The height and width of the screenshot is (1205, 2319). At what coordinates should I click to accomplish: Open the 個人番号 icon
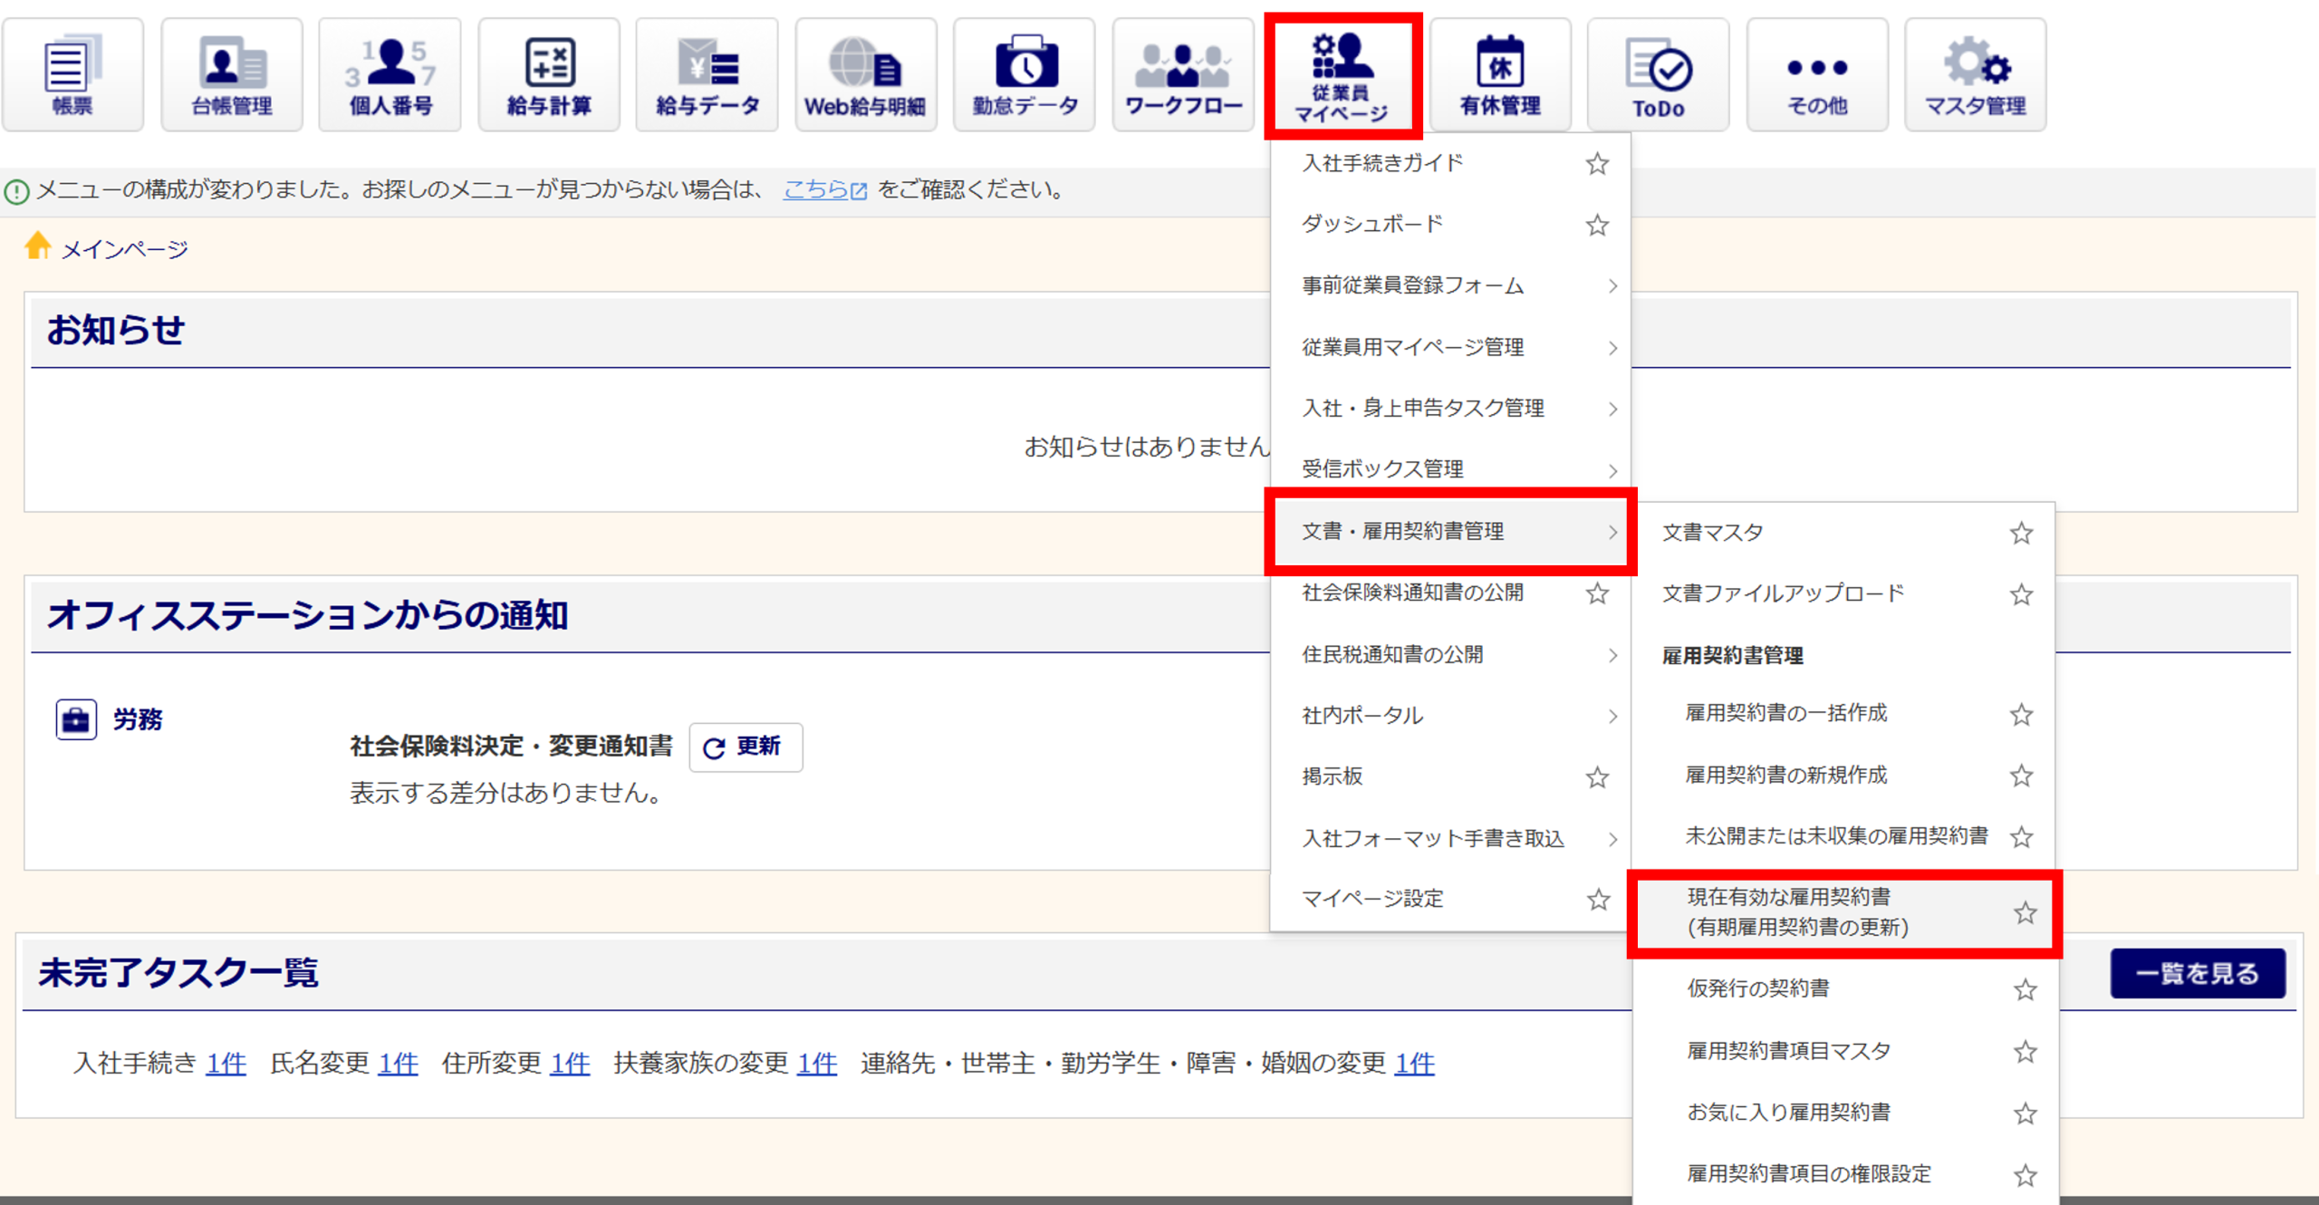coord(390,74)
